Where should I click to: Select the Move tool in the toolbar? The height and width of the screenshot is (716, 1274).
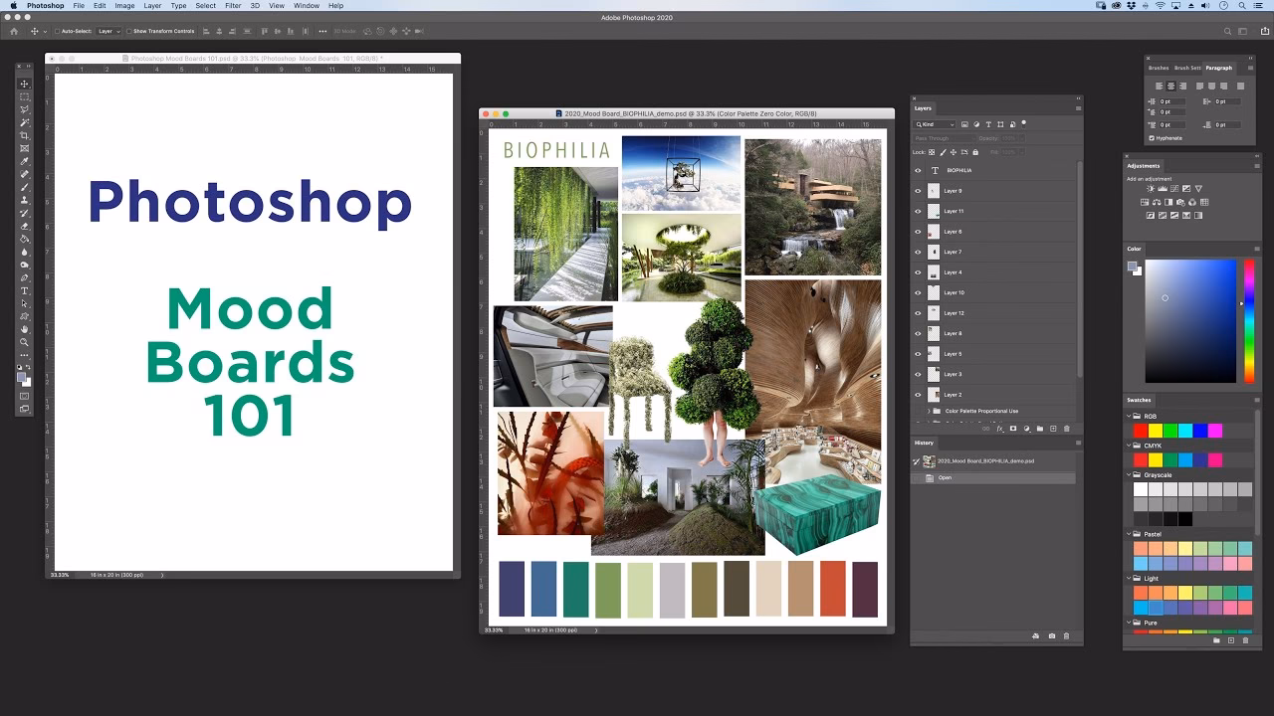pos(24,84)
